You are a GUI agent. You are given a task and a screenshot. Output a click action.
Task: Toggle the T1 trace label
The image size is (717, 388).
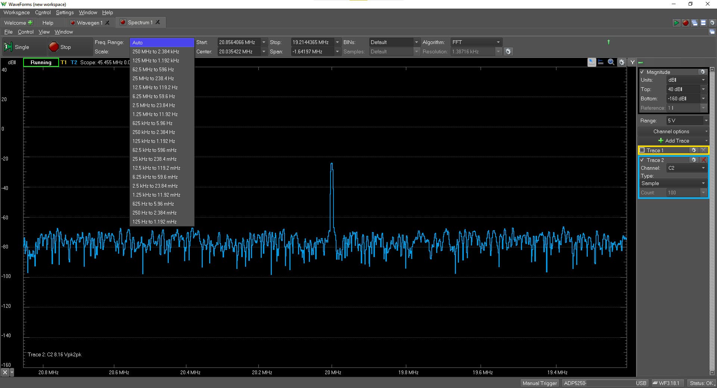[x=63, y=62]
